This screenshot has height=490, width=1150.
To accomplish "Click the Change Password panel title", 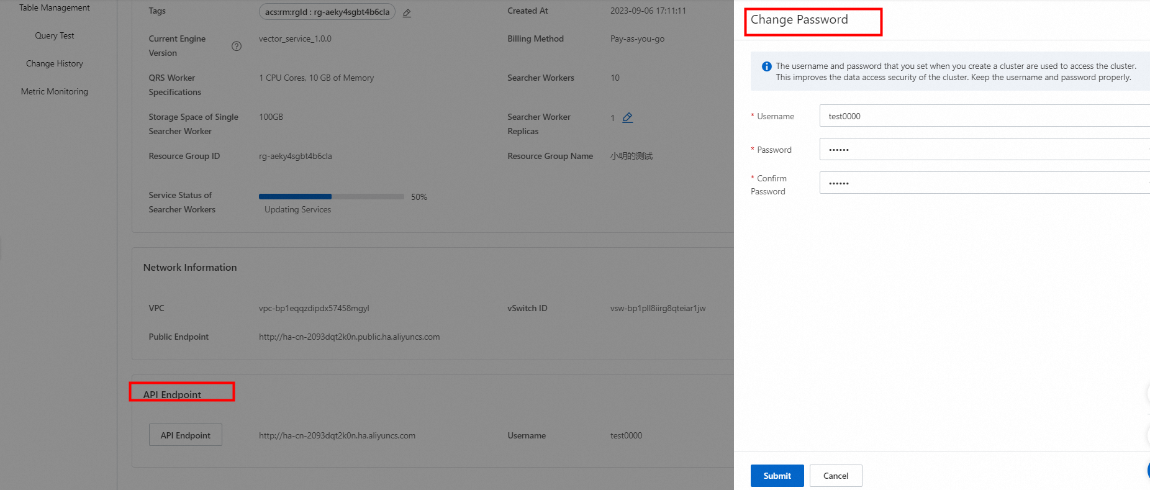I will pyautogui.click(x=799, y=20).
